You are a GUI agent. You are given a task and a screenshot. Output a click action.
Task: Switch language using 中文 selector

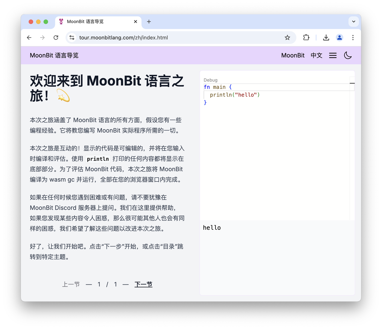pos(316,55)
